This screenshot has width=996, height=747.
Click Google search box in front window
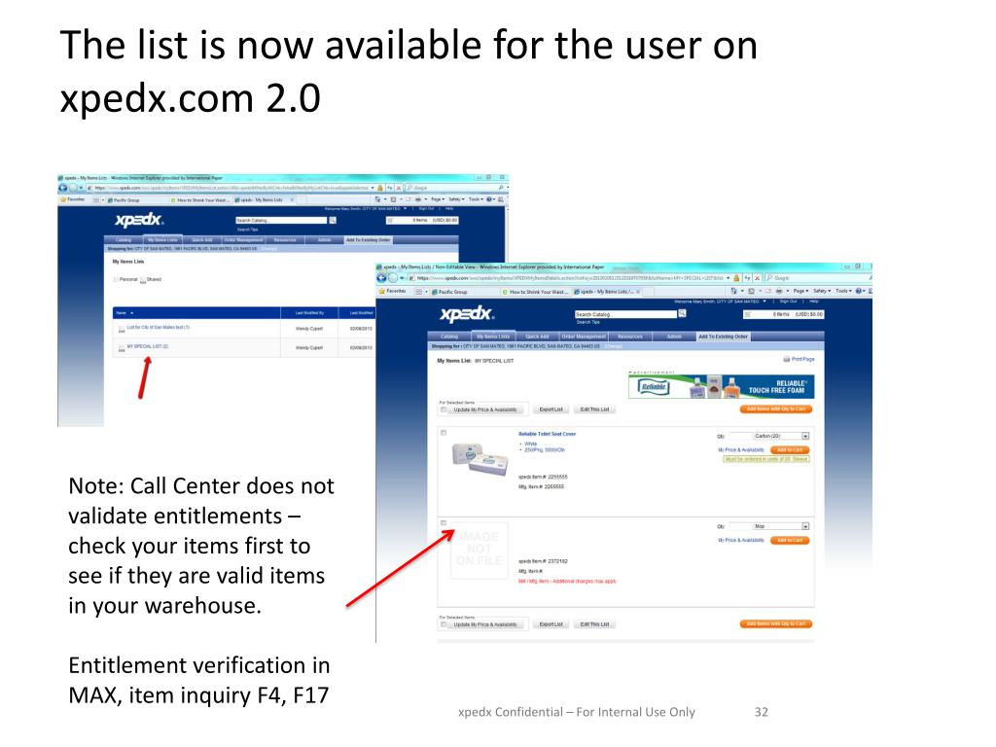click(x=816, y=278)
